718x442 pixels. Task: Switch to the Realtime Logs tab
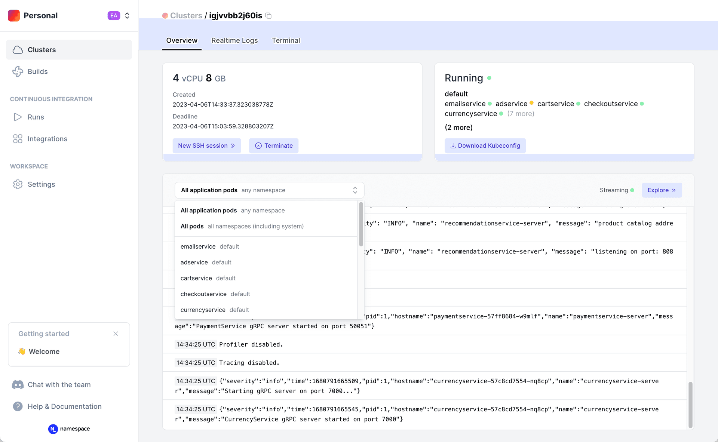(234, 40)
